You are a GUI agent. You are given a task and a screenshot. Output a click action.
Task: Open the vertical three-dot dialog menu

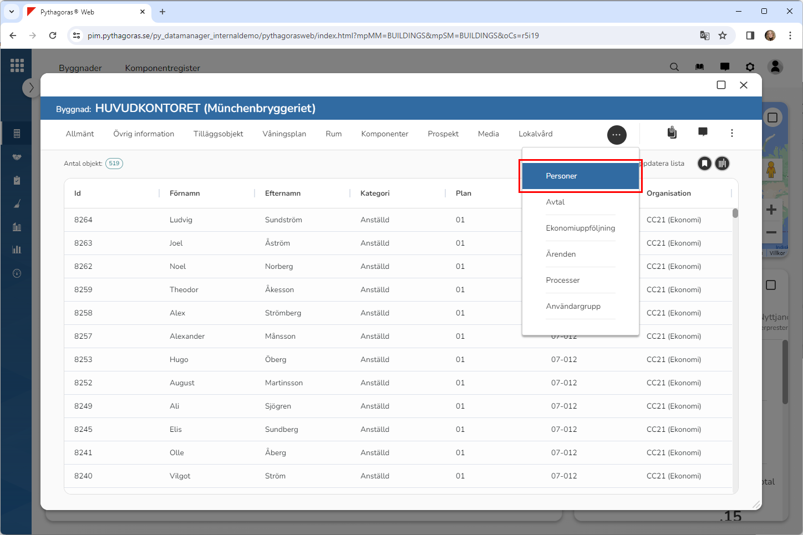tap(732, 133)
